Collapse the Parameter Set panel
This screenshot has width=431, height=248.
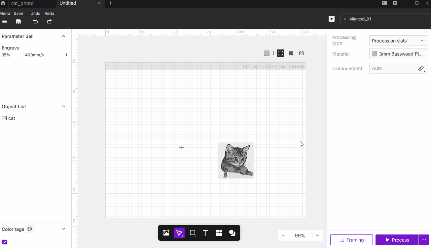(64, 36)
